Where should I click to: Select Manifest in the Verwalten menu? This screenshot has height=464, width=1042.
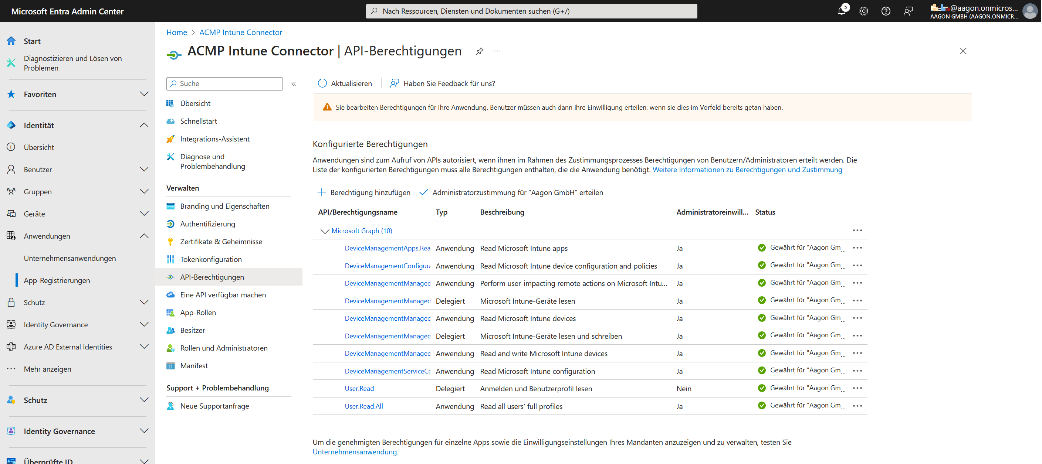(194, 365)
